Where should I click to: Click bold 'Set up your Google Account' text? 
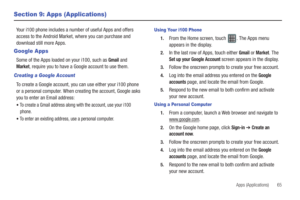tap(195, 59)
